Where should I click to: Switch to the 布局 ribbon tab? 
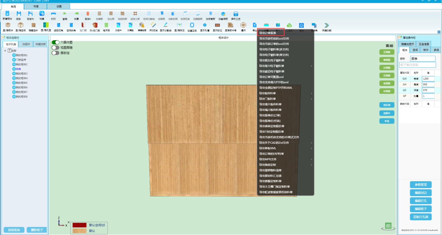[x=36, y=6]
